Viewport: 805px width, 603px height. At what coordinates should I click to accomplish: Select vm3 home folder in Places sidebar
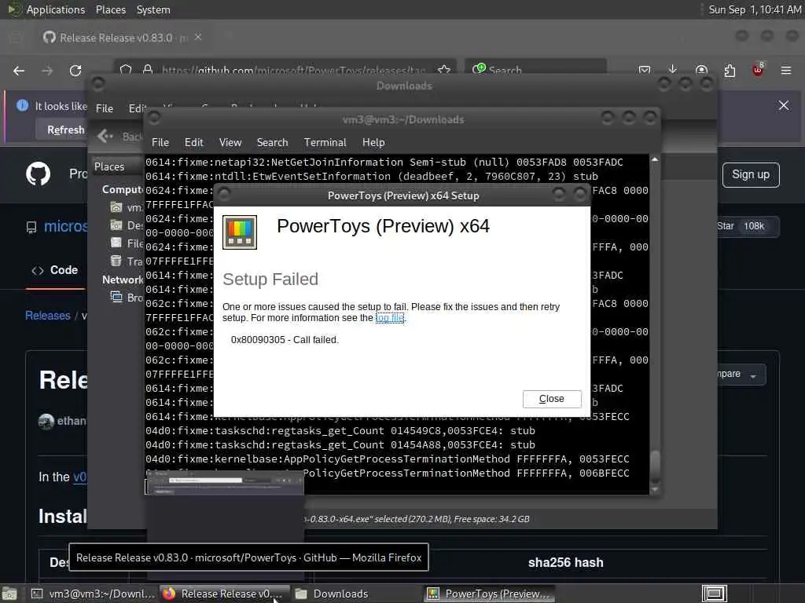point(126,207)
